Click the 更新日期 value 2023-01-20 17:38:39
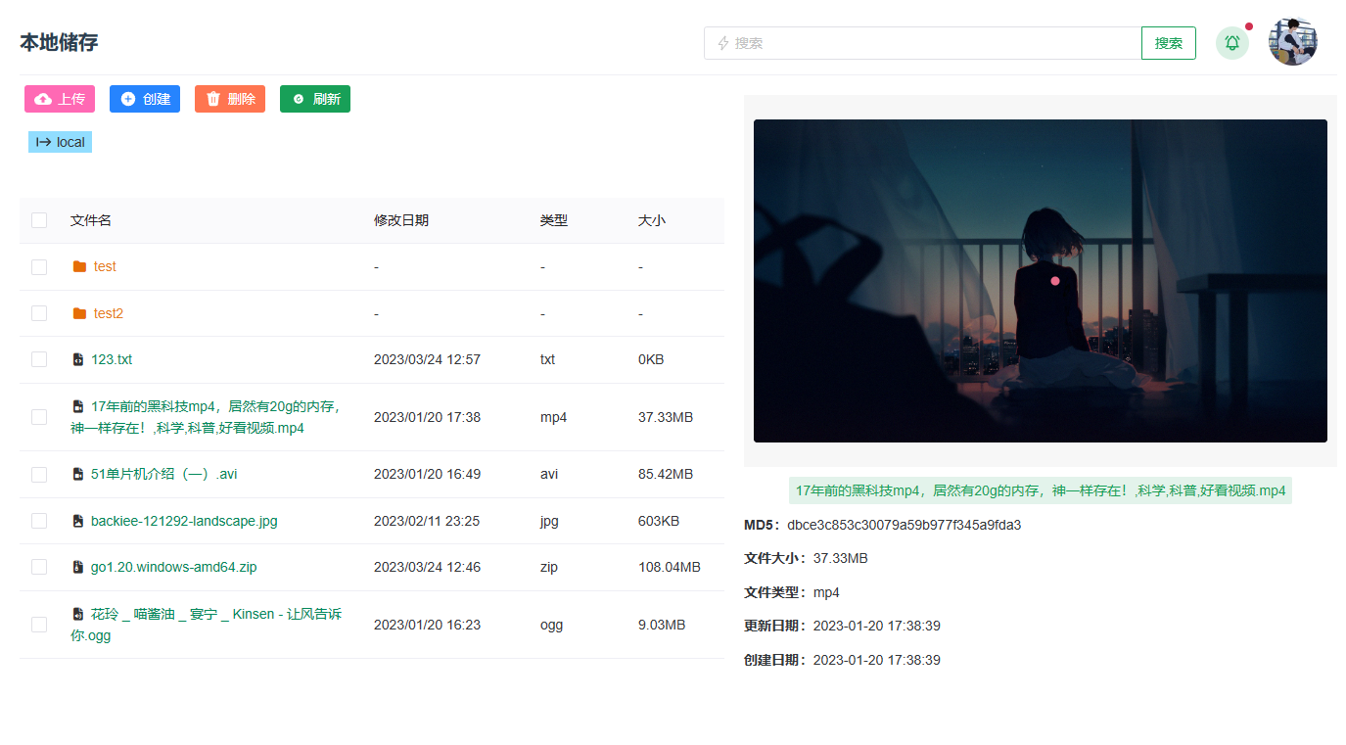Screen dimensions: 1346x745 [877, 626]
